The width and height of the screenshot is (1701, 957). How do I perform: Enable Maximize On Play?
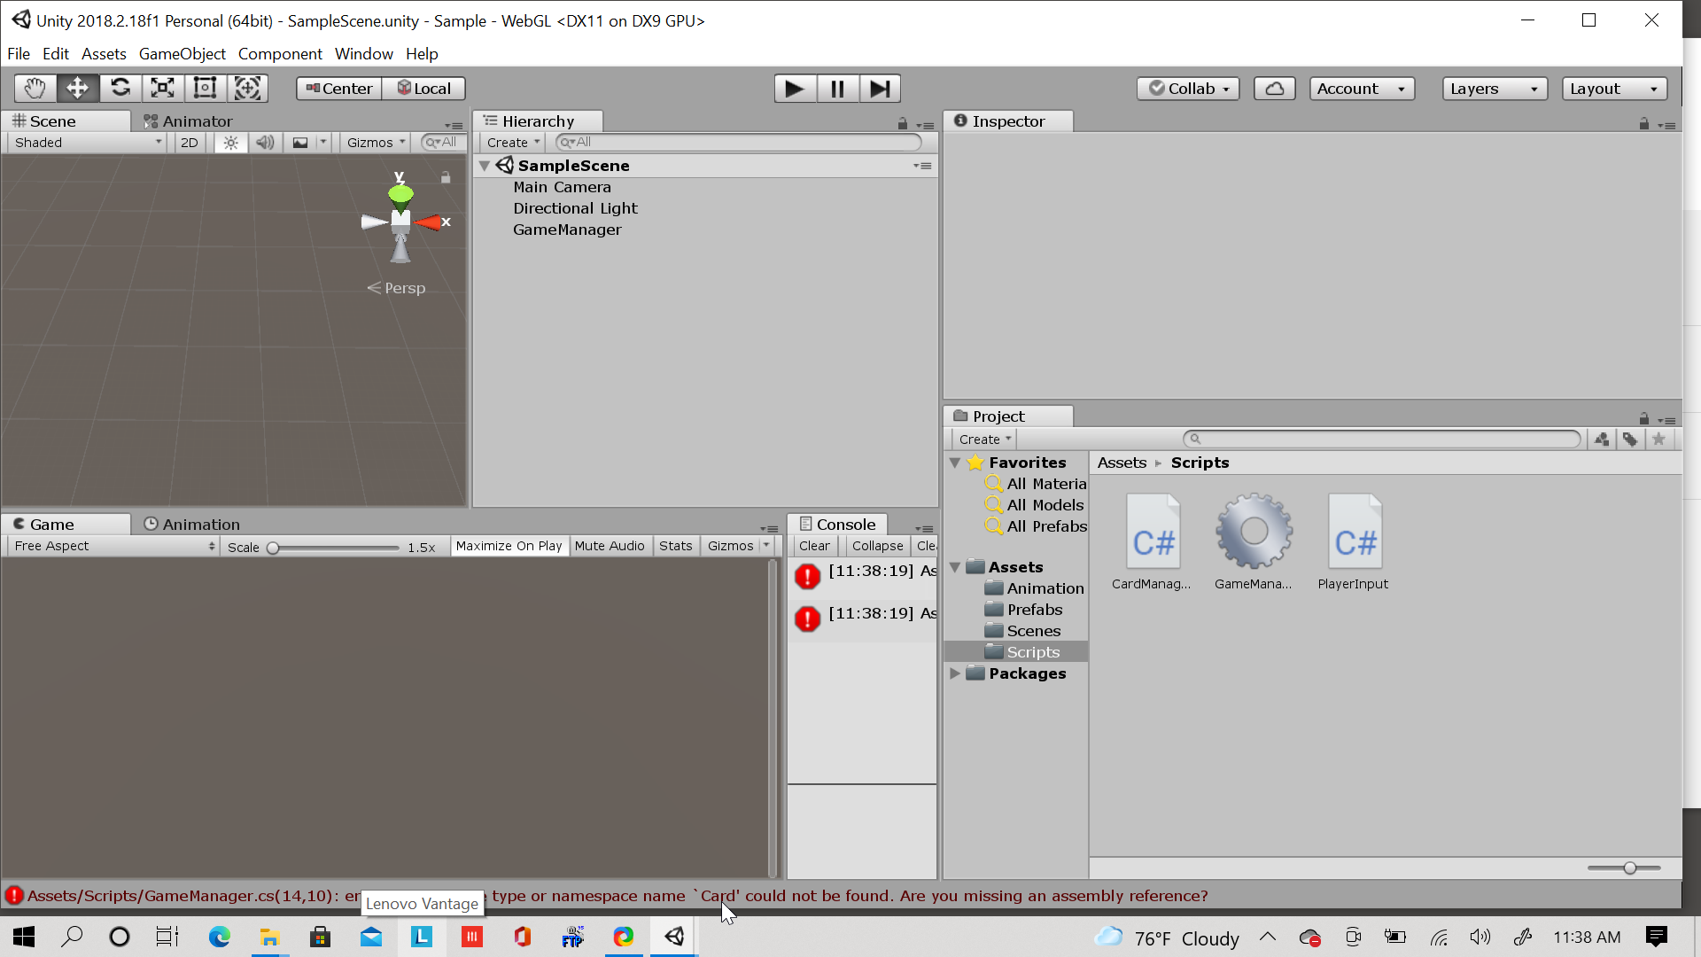(509, 546)
